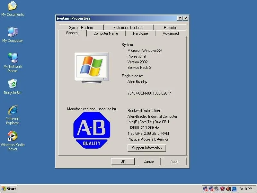This screenshot has height=193, width=257.
Task: Click the 3:10 PM taskbar clock
Action: (246, 189)
